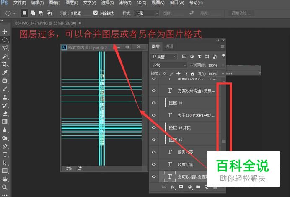The width and height of the screenshot is (290, 197).
Task: Select the Magic Wand tool
Action: [5, 56]
